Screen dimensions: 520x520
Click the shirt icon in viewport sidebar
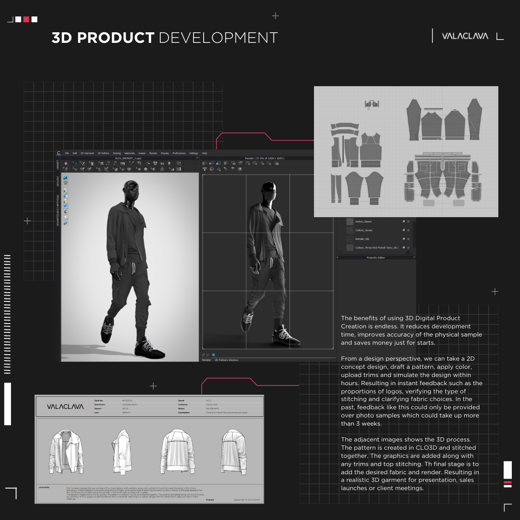[x=65, y=183]
